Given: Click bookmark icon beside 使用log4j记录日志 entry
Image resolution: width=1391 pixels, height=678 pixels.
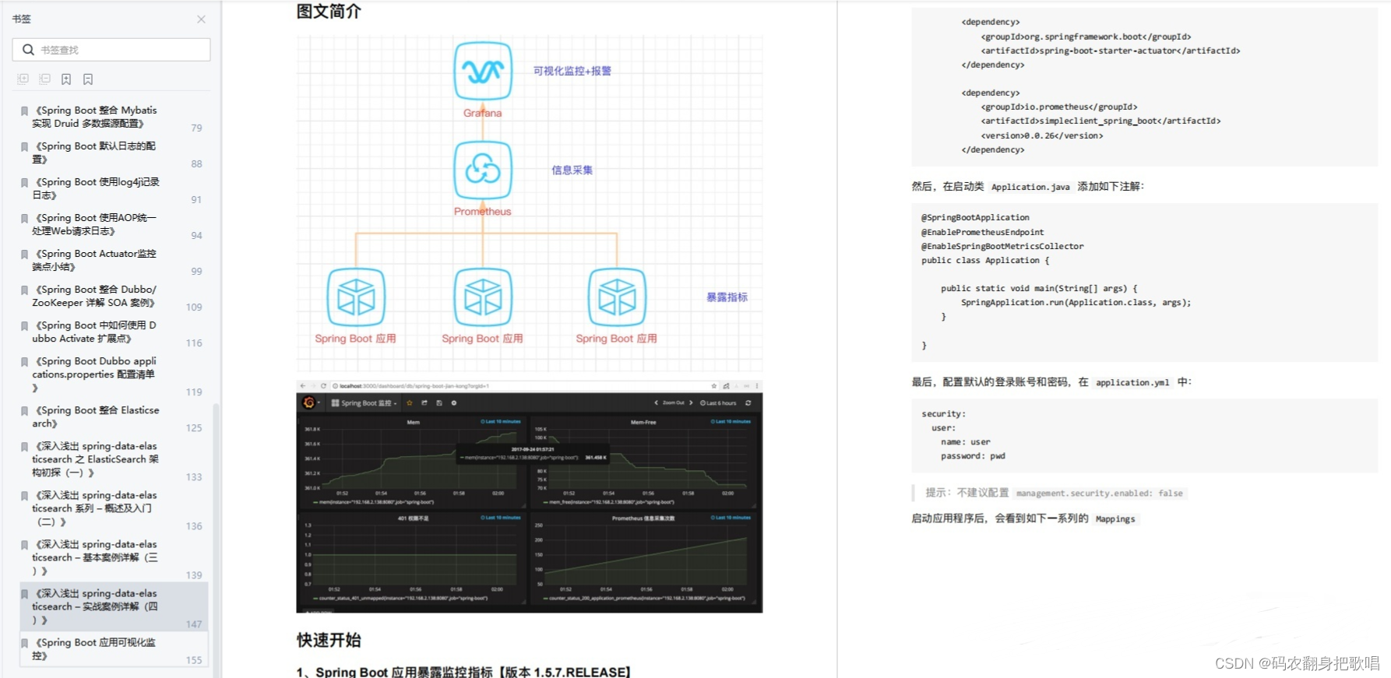Looking at the screenshot, I should 25,183.
